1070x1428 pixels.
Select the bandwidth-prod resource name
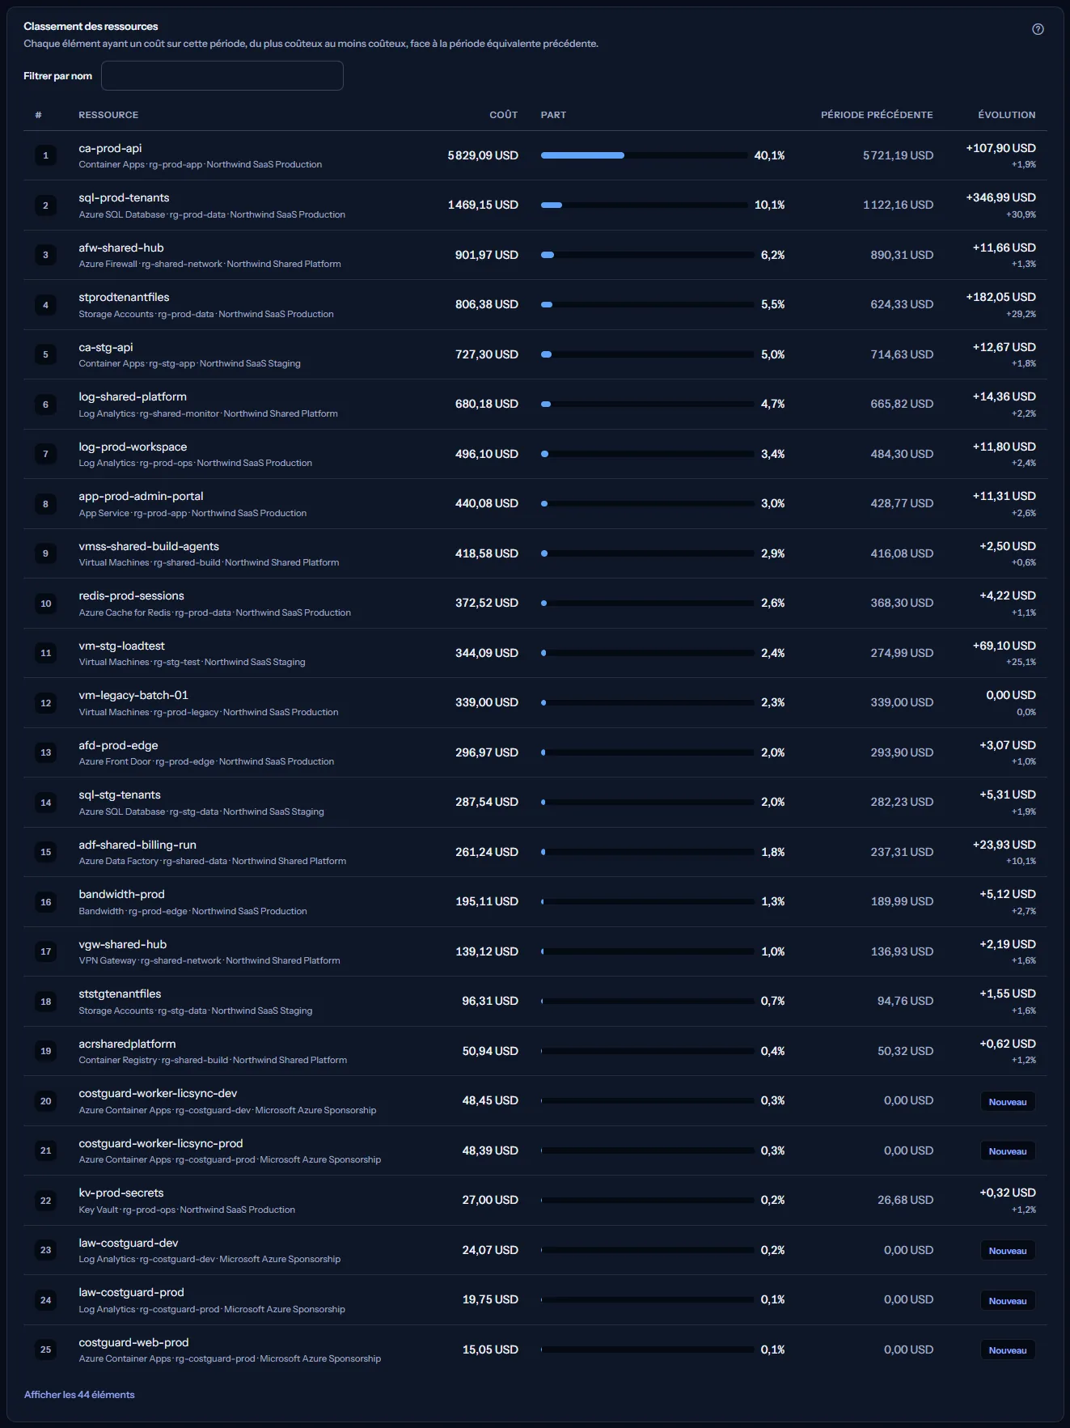click(x=121, y=894)
